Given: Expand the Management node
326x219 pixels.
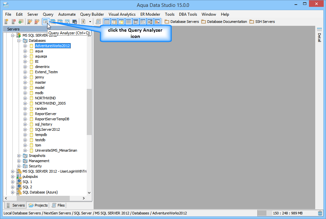Looking at the screenshot, I should [19, 161].
